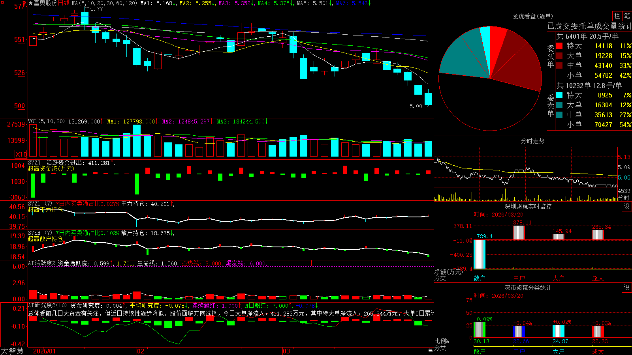The height and width of the screenshot is (355, 632).
Task: Open 设 settings for 深圳超赢实时监控
Action: click(x=626, y=206)
